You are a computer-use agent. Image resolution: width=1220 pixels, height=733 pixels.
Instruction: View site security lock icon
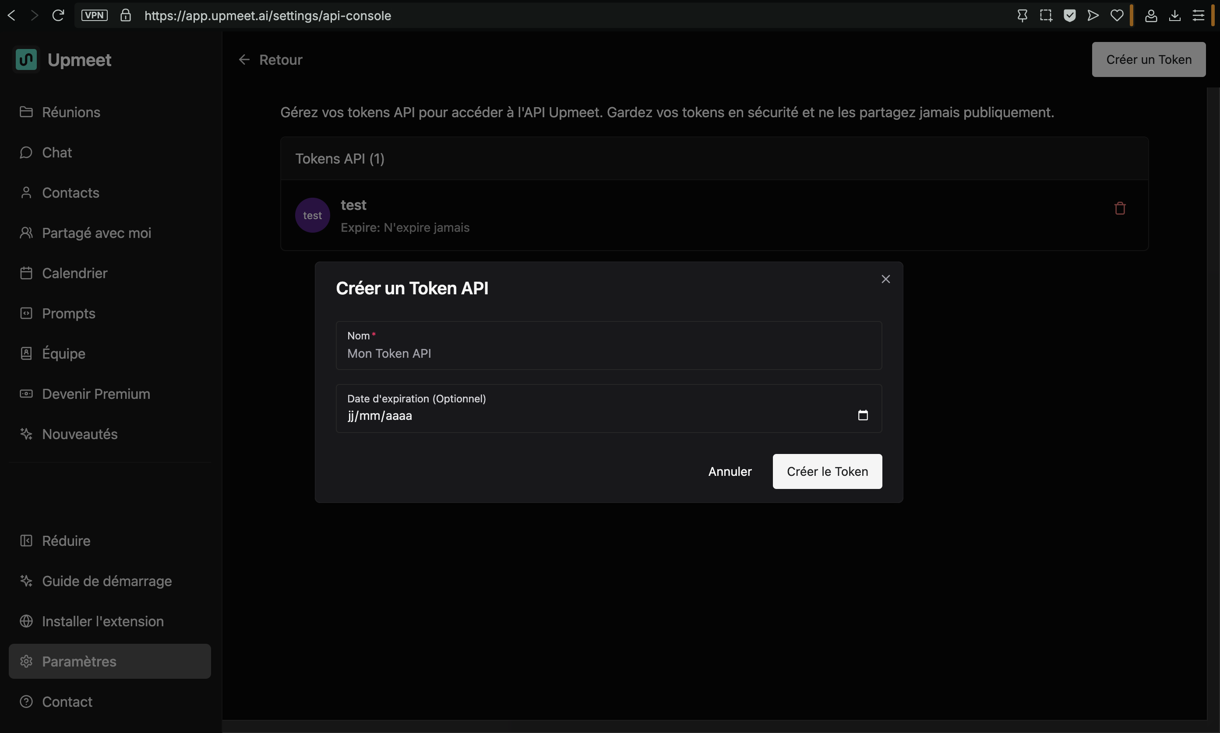[126, 15]
